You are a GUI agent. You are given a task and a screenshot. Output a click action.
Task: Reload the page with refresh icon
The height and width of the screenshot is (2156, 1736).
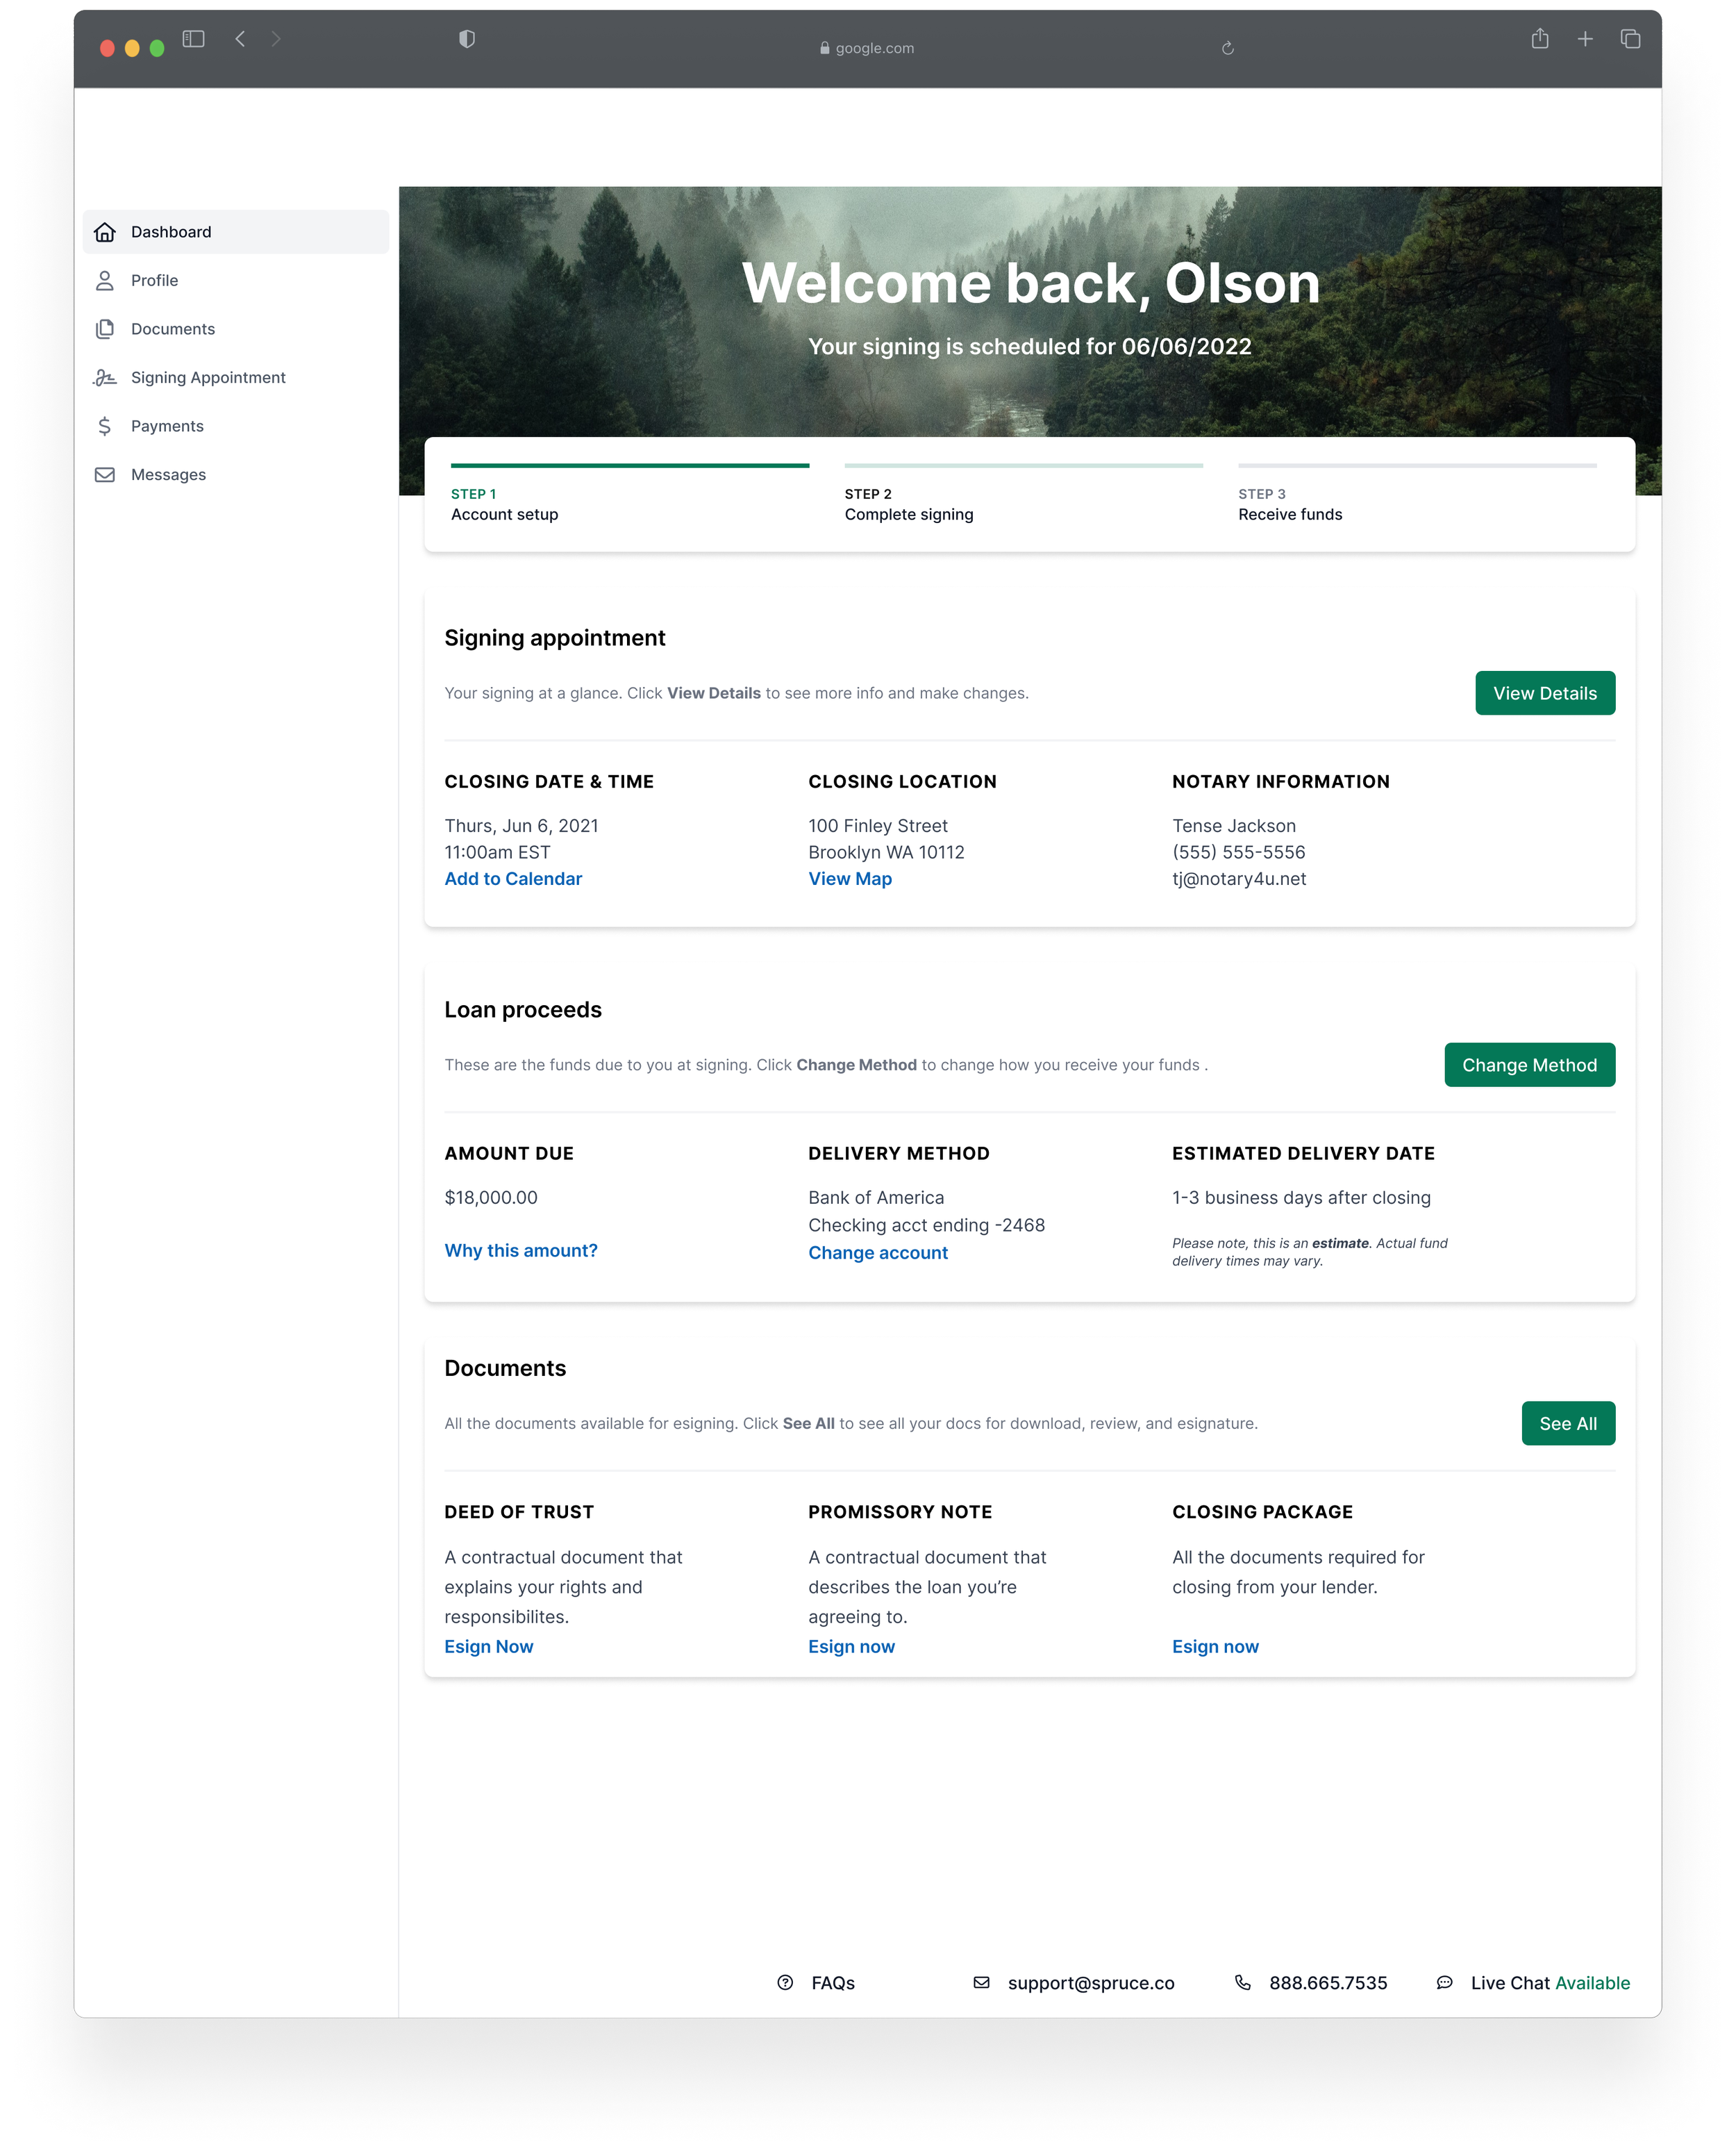[1228, 48]
